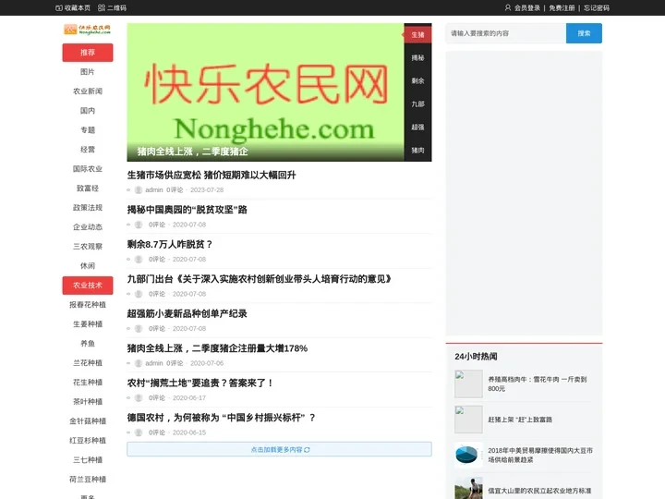Open article 剩余8.7万人咋脱贫？
Image resolution: width=665 pixels, height=499 pixels.
click(170, 244)
